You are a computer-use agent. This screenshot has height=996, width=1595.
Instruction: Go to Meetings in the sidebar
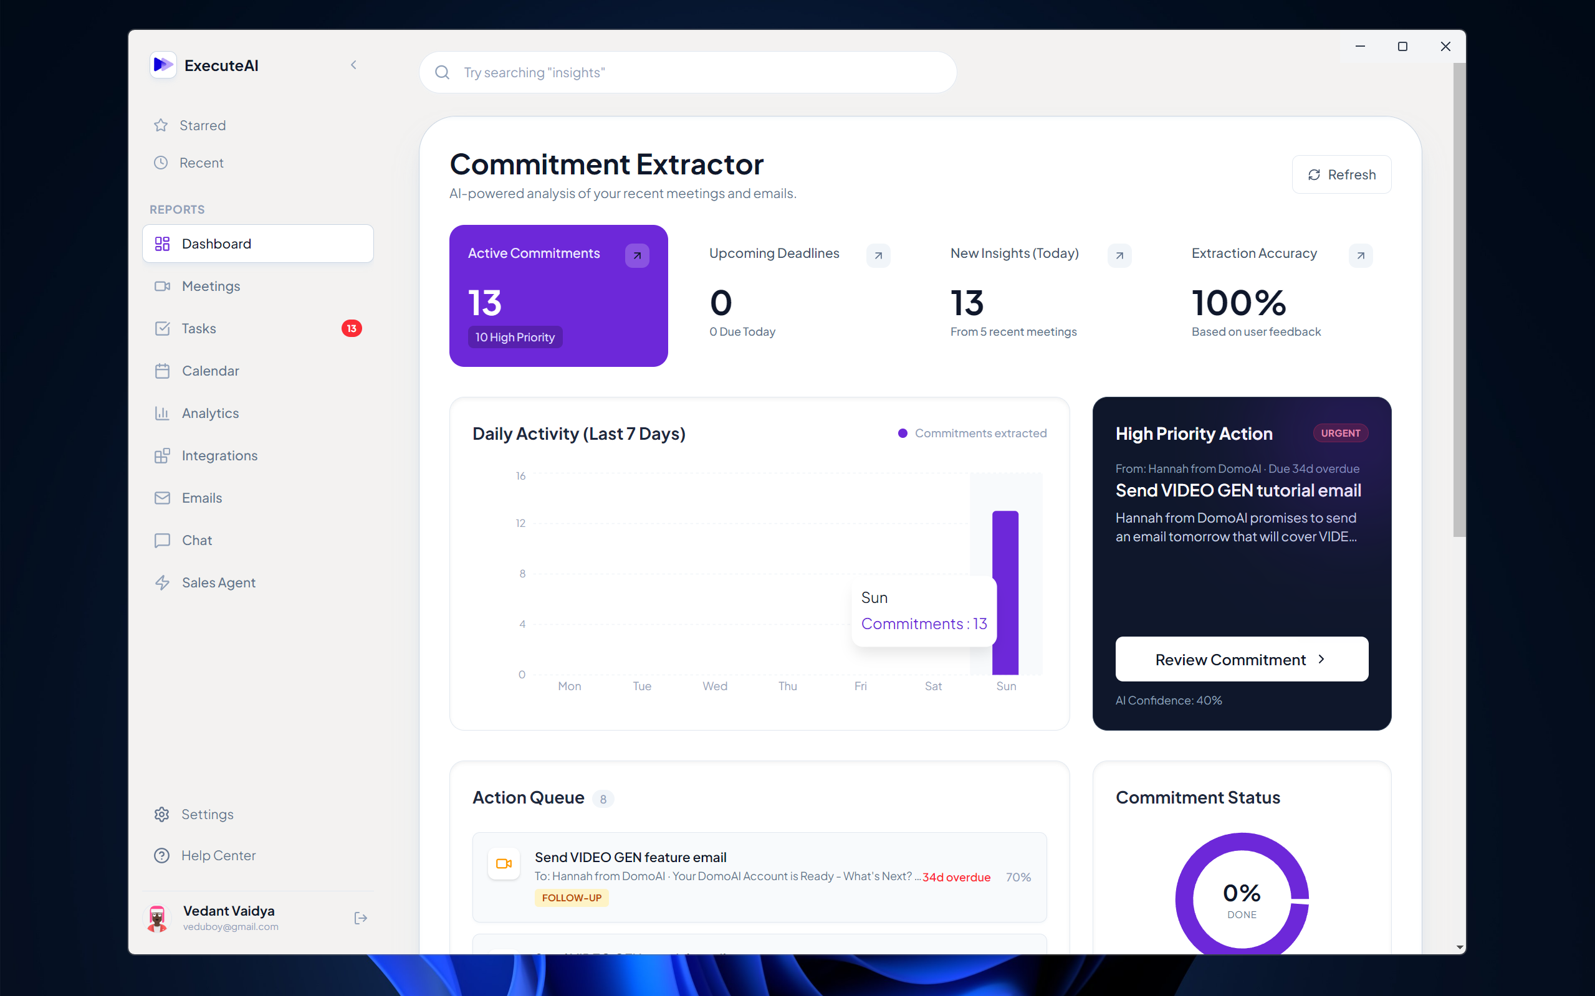point(210,286)
